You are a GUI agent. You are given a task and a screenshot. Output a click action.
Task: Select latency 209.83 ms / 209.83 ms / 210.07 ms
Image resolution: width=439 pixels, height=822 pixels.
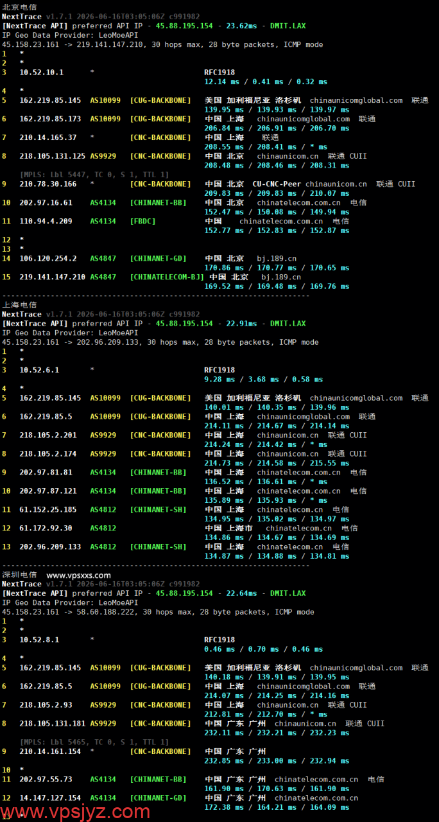(x=277, y=193)
